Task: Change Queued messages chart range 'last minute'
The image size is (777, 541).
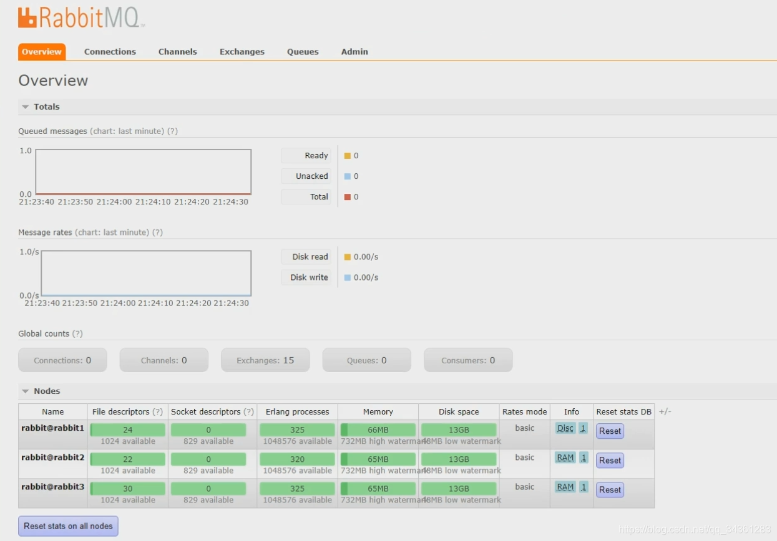Action: 127,131
